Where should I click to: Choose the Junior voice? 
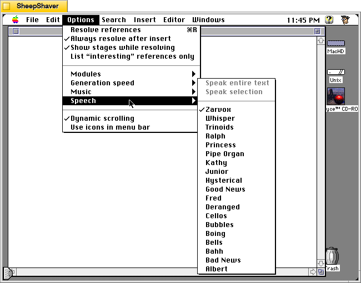237,172
